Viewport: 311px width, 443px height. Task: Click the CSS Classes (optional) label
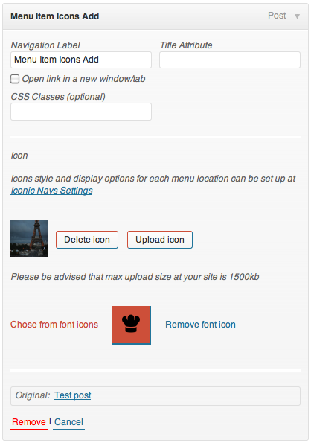[58, 97]
